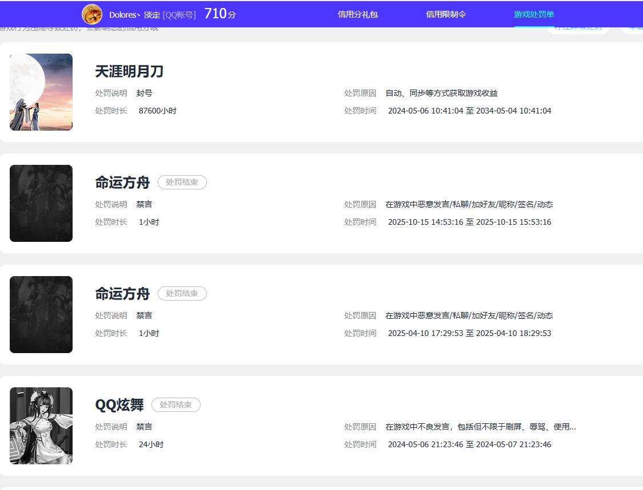This screenshot has height=490, width=643.
Task: Select the 游戏处罚单 tab
Action: (x=534, y=14)
